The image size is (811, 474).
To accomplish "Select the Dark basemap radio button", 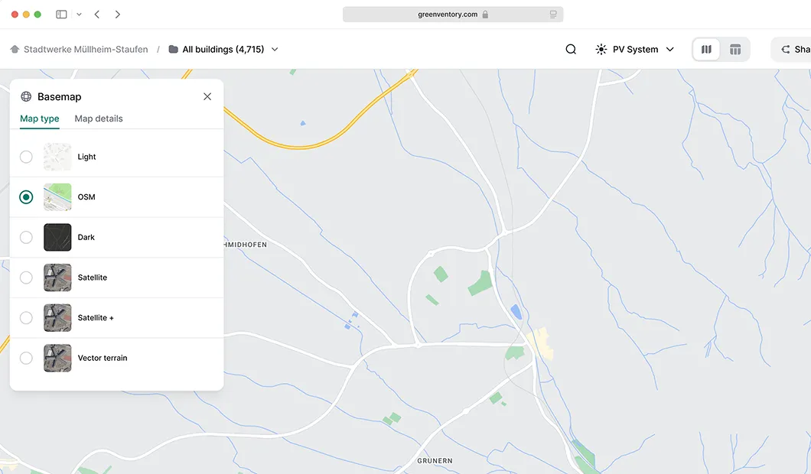I will click(x=26, y=237).
